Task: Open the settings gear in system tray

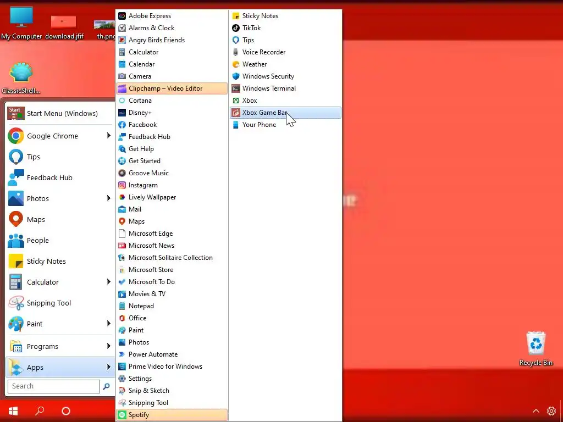Action: point(551,411)
